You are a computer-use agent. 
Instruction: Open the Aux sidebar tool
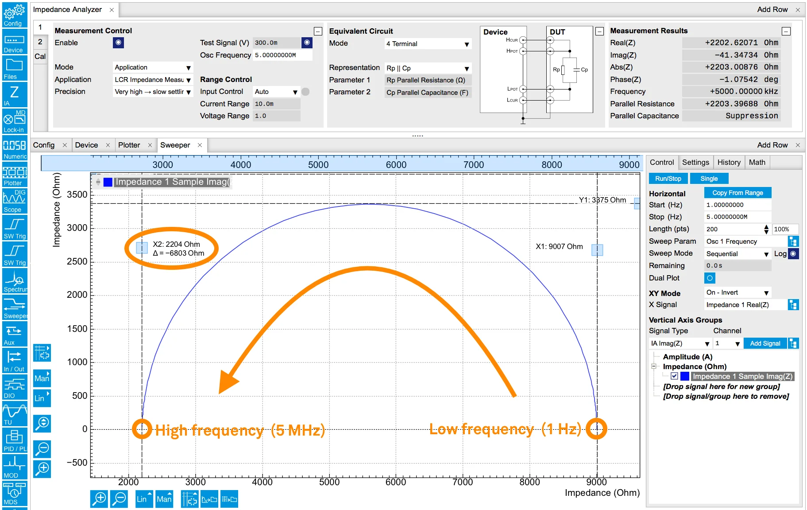pos(15,334)
